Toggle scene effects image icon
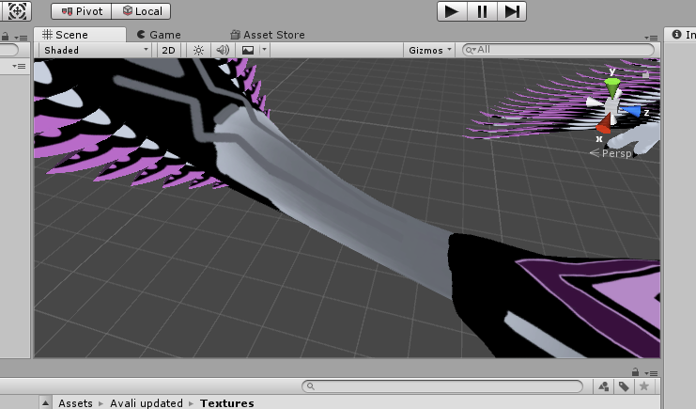The height and width of the screenshot is (409, 696). 248,50
